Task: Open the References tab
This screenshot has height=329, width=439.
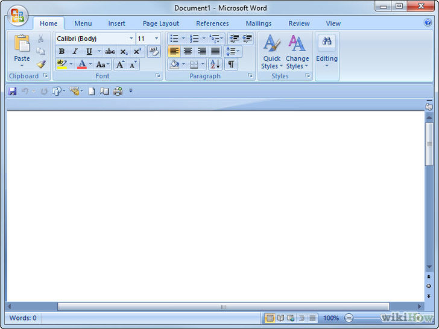Action: coord(212,23)
